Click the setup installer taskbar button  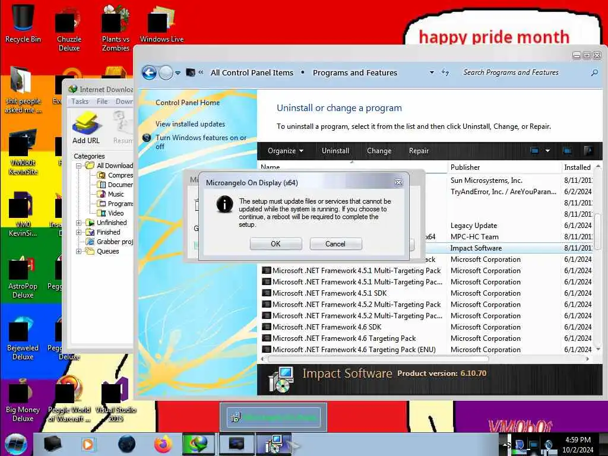pyautogui.click(x=274, y=444)
